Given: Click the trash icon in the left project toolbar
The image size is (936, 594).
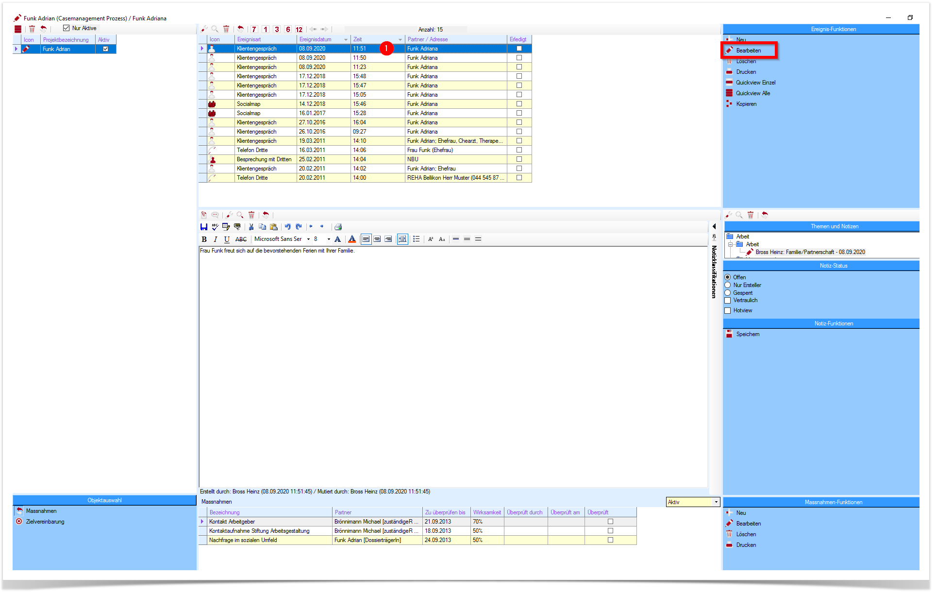Looking at the screenshot, I should point(32,29).
